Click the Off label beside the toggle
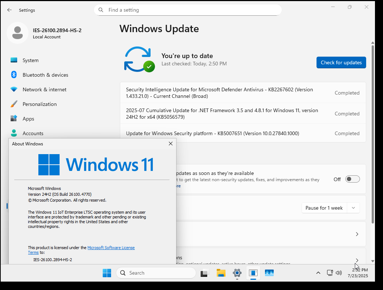Screen dimensions: 383x290 (337, 179)
